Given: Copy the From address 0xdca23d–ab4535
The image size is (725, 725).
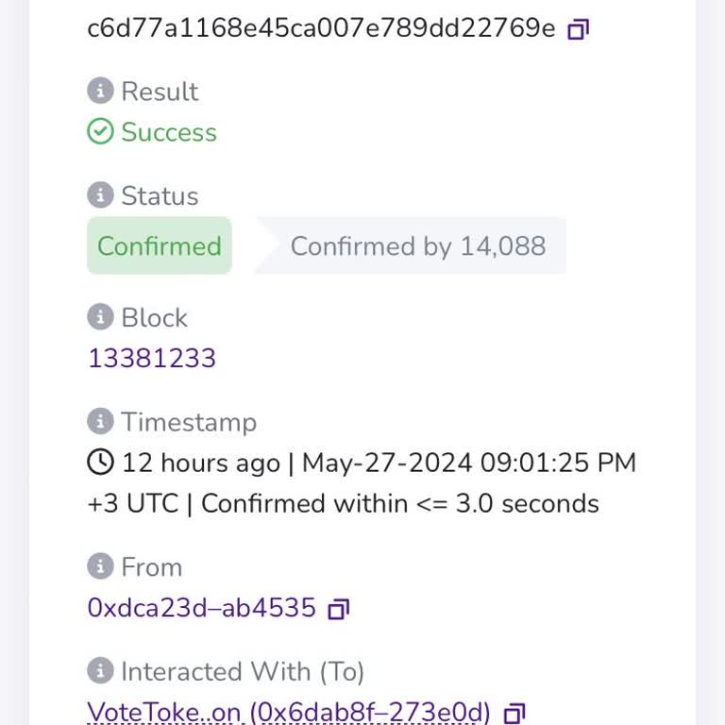Looking at the screenshot, I should (338, 609).
